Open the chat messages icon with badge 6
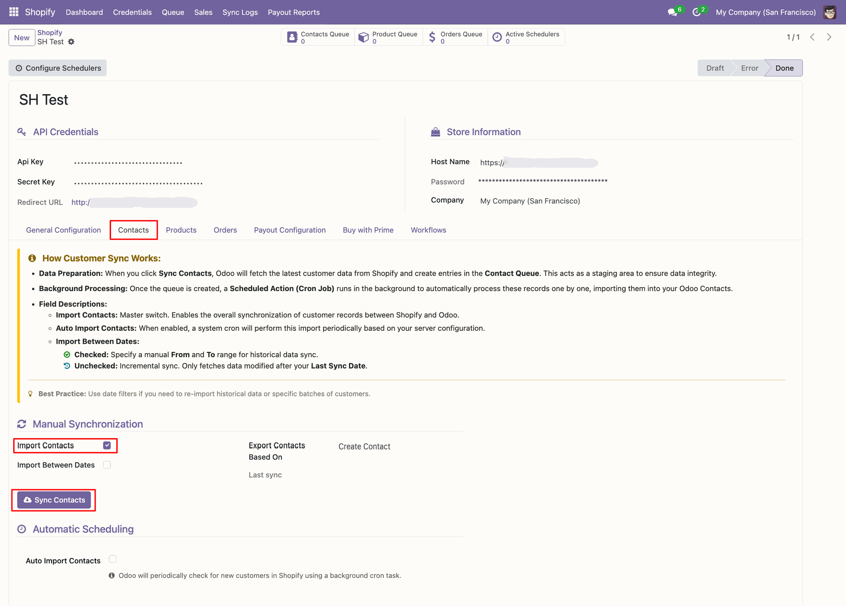Image resolution: width=846 pixels, height=606 pixels. tap(672, 12)
